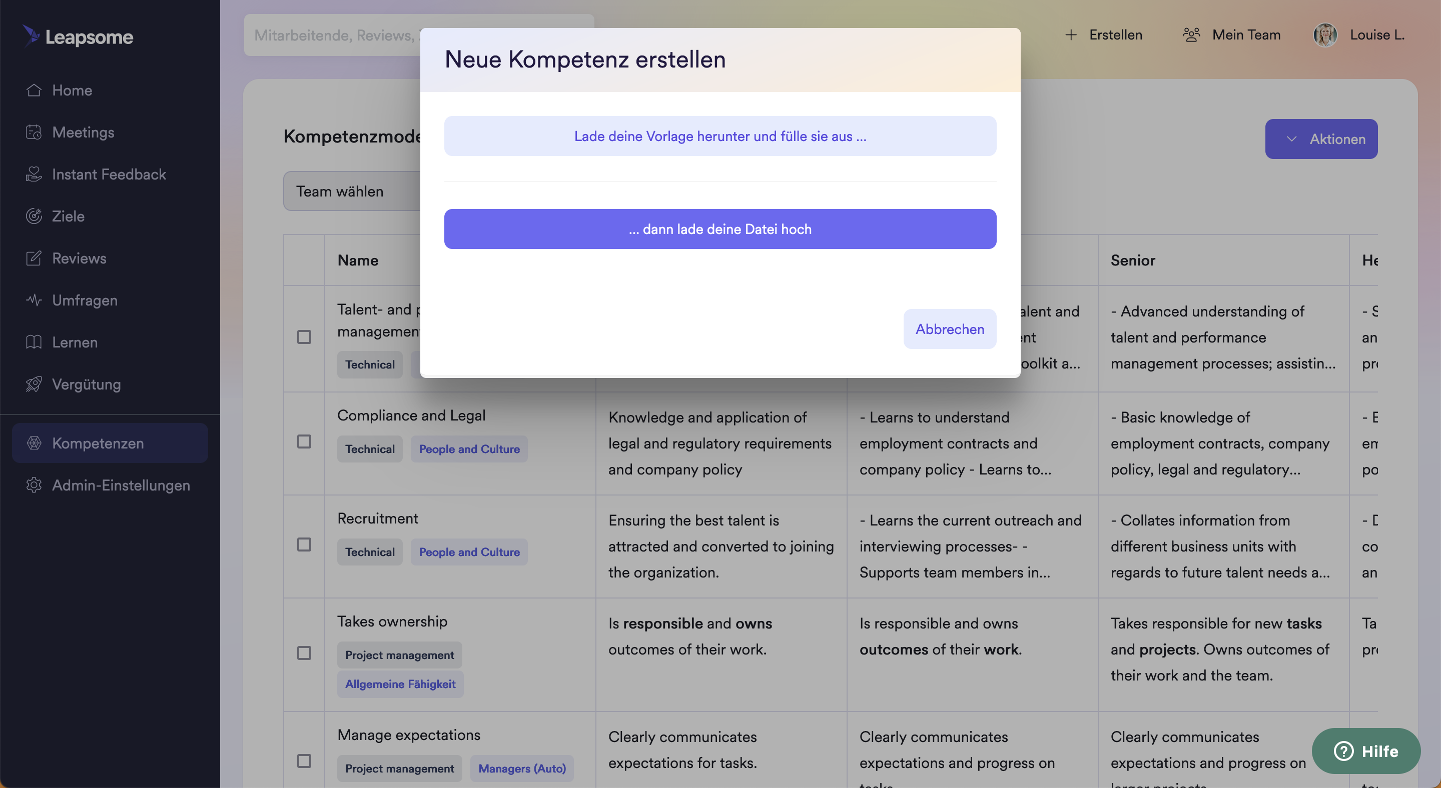Open the Louise L. profile menu
The height and width of the screenshot is (788, 1441).
tap(1359, 34)
